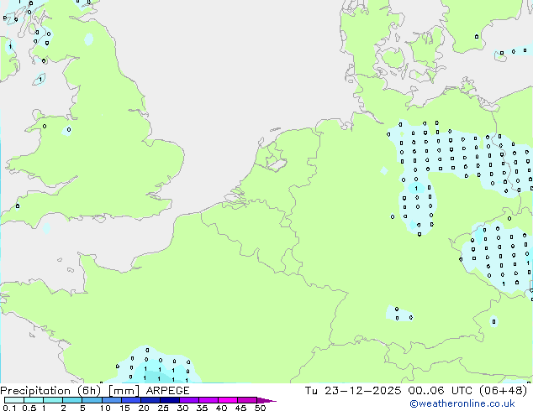The image size is (533, 411).
Task: Click the '(06+48)' forecast offset text
Action: (504, 391)
